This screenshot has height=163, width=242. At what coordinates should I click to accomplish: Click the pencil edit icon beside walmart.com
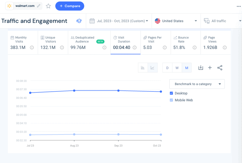point(39,6)
